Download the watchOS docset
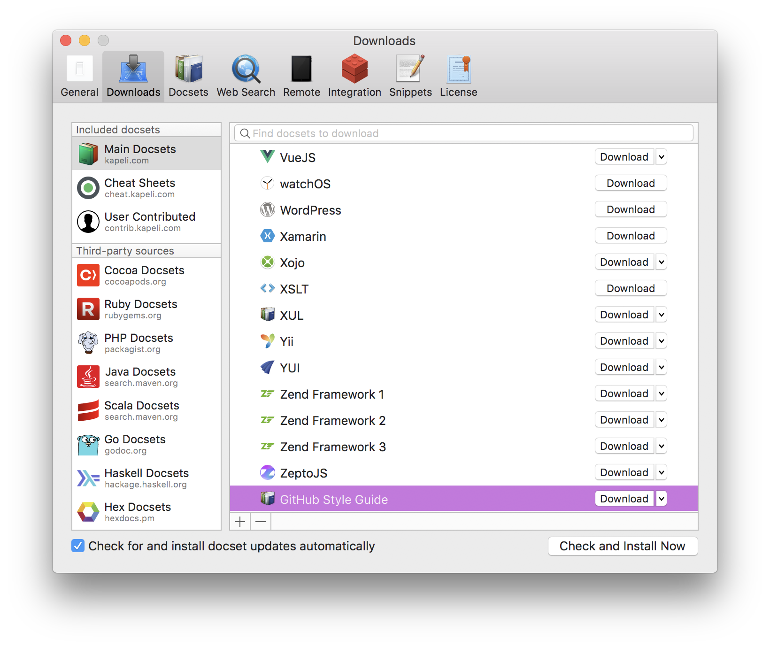The image size is (770, 648). click(631, 183)
